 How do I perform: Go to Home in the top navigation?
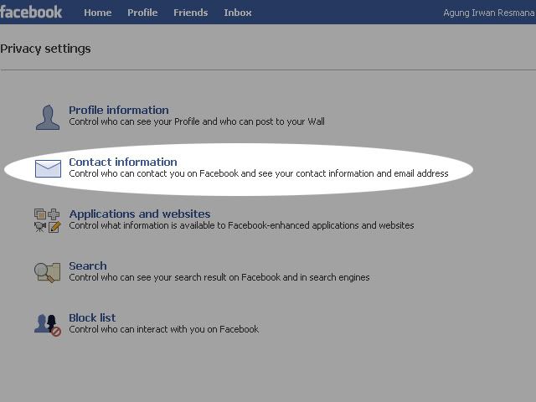(x=97, y=13)
